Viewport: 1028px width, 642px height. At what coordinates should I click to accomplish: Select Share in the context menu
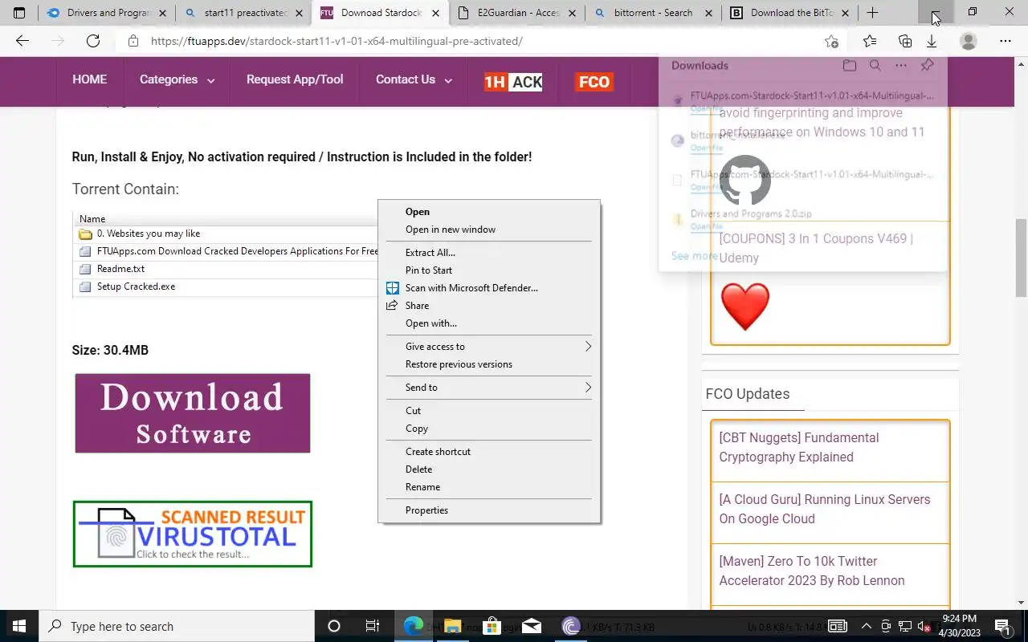489,306
